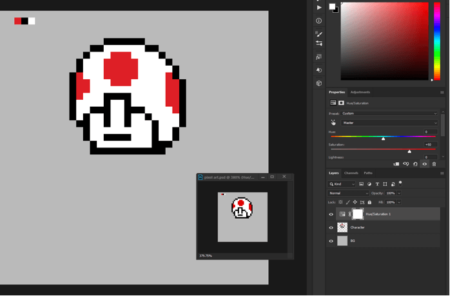
Task: Hide the BG layer
Action: click(x=331, y=241)
